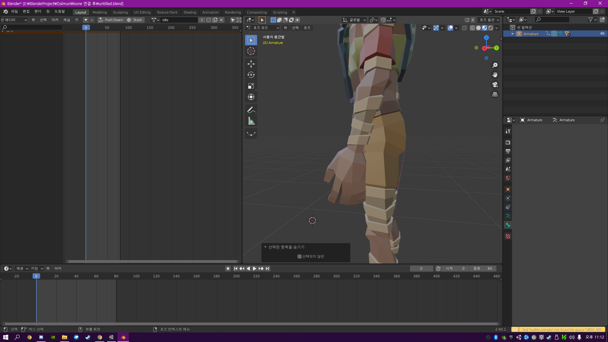Toggle the camera view icon
Image resolution: width=608 pixels, height=342 pixels.
coord(495,85)
